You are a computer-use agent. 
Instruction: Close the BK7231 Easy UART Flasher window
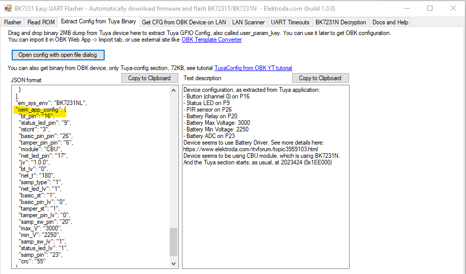coord(453,8)
